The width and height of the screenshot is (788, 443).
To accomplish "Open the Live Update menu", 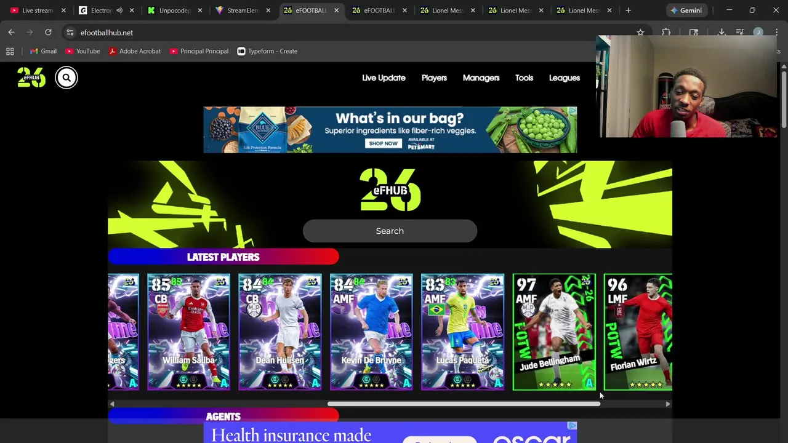I will point(384,78).
